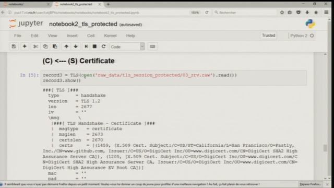Click the (autosaved) status text

pyautogui.click(x=130, y=25)
